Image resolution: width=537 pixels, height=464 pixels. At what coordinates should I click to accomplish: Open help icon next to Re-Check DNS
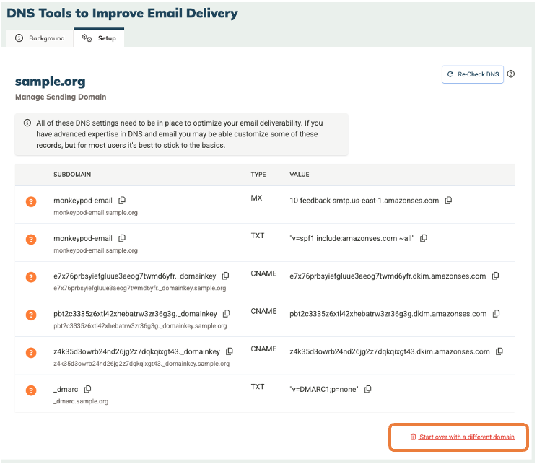[x=510, y=74]
